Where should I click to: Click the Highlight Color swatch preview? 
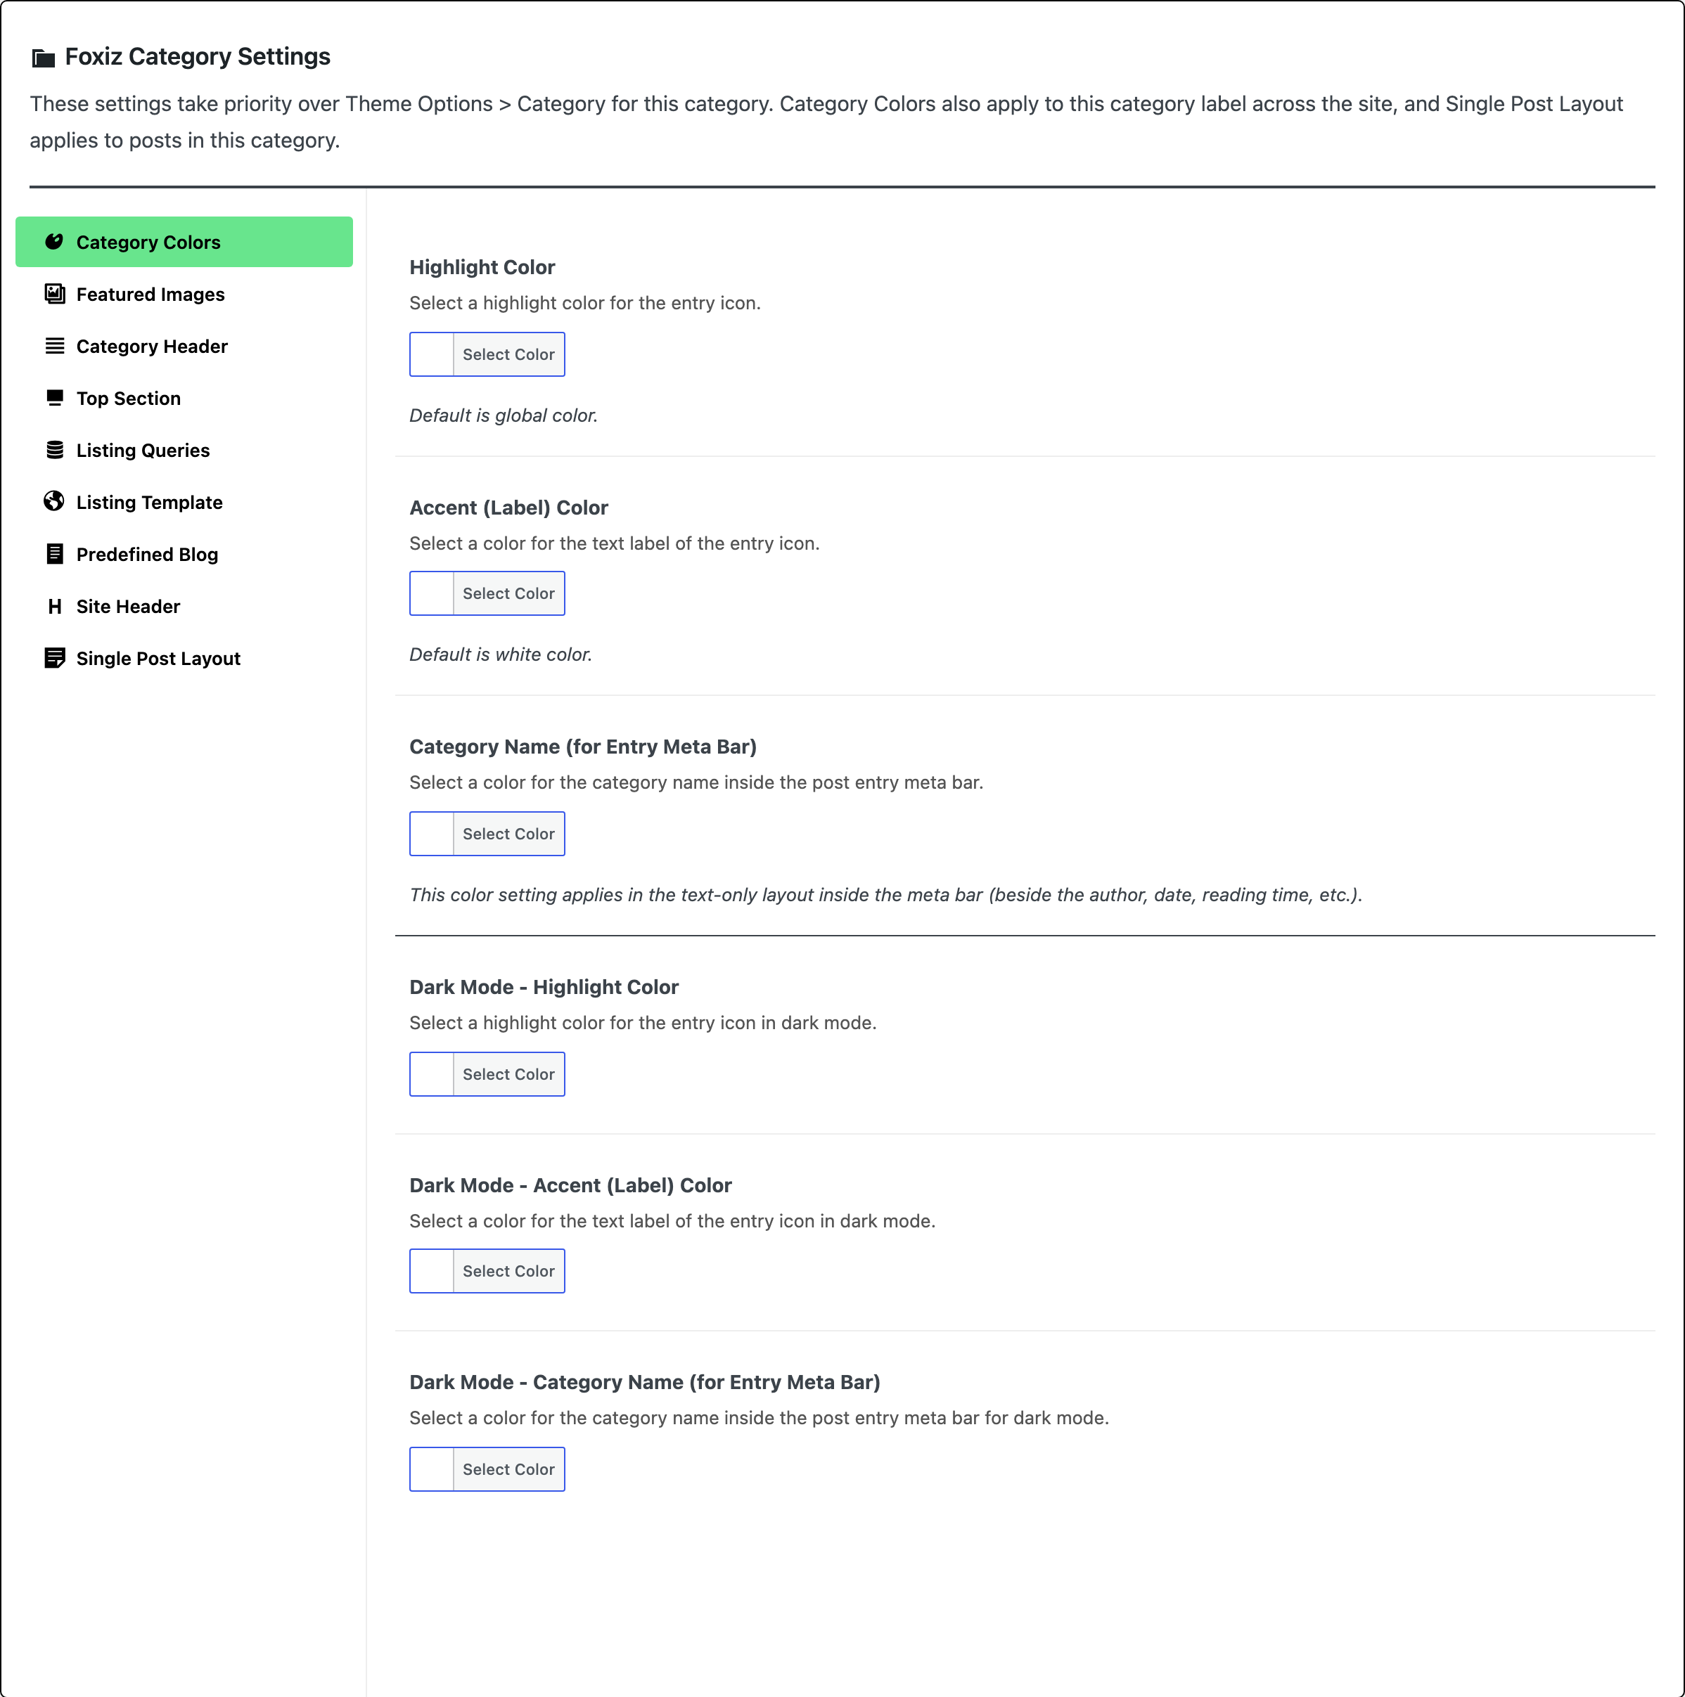click(x=433, y=354)
